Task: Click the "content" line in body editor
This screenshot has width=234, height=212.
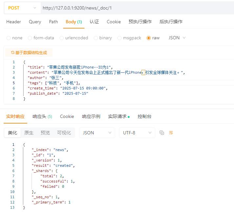Action: (106, 72)
